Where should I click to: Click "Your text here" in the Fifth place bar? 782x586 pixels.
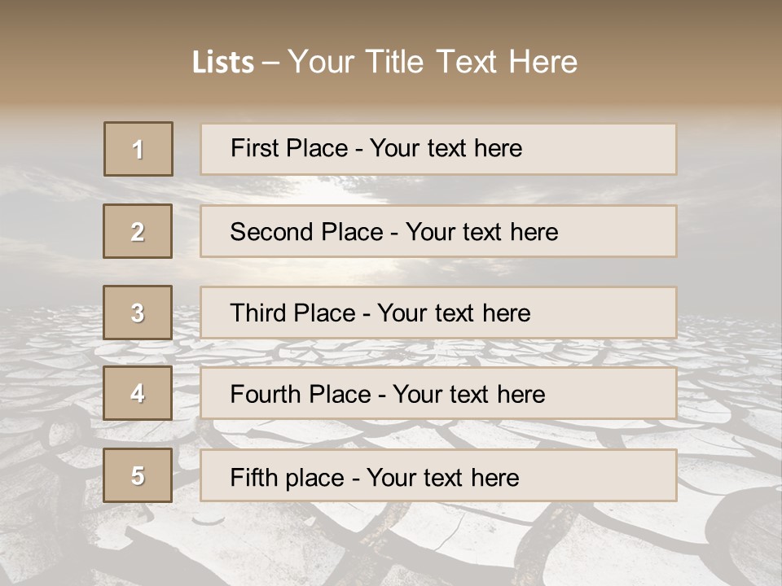(442, 477)
